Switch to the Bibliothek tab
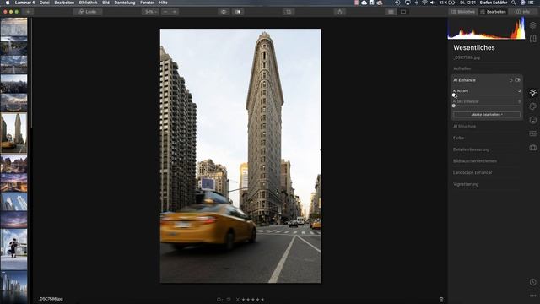 [462, 12]
